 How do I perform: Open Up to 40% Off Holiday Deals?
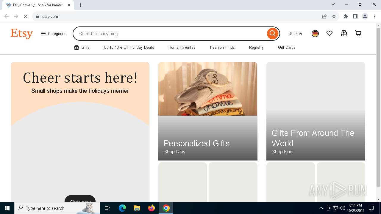point(129,47)
